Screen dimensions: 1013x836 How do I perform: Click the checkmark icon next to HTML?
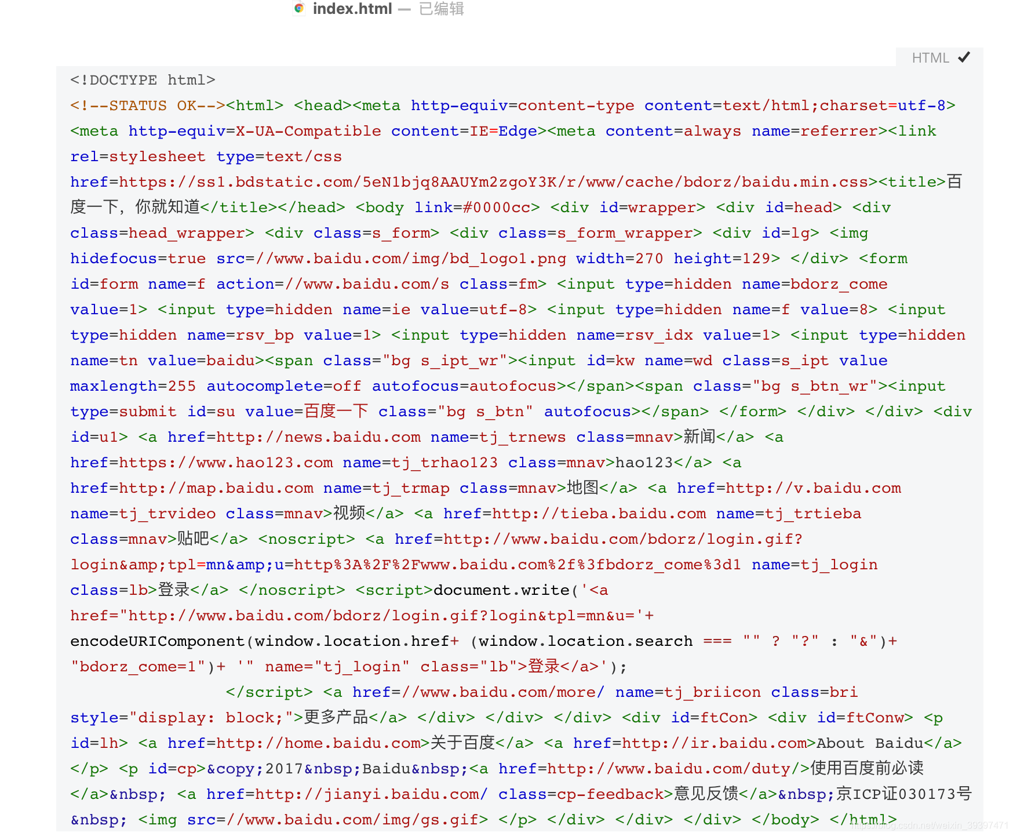pyautogui.click(x=964, y=57)
